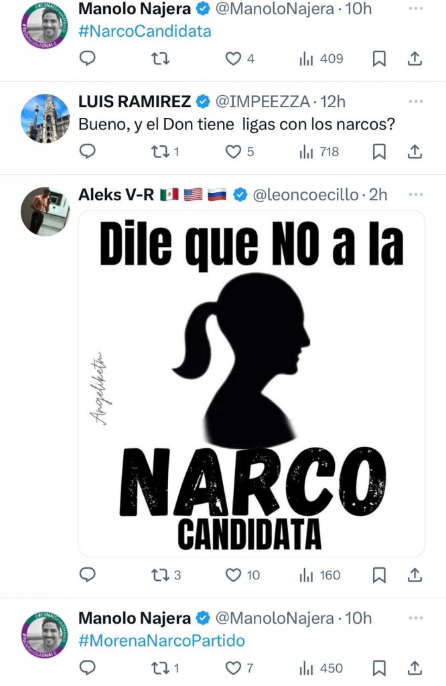
Task: Open more options on Aleks V-R's tweet
Action: (x=415, y=195)
